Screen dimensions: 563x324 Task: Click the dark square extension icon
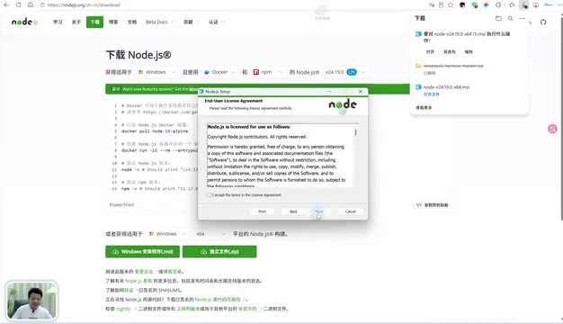[x=462, y=5]
